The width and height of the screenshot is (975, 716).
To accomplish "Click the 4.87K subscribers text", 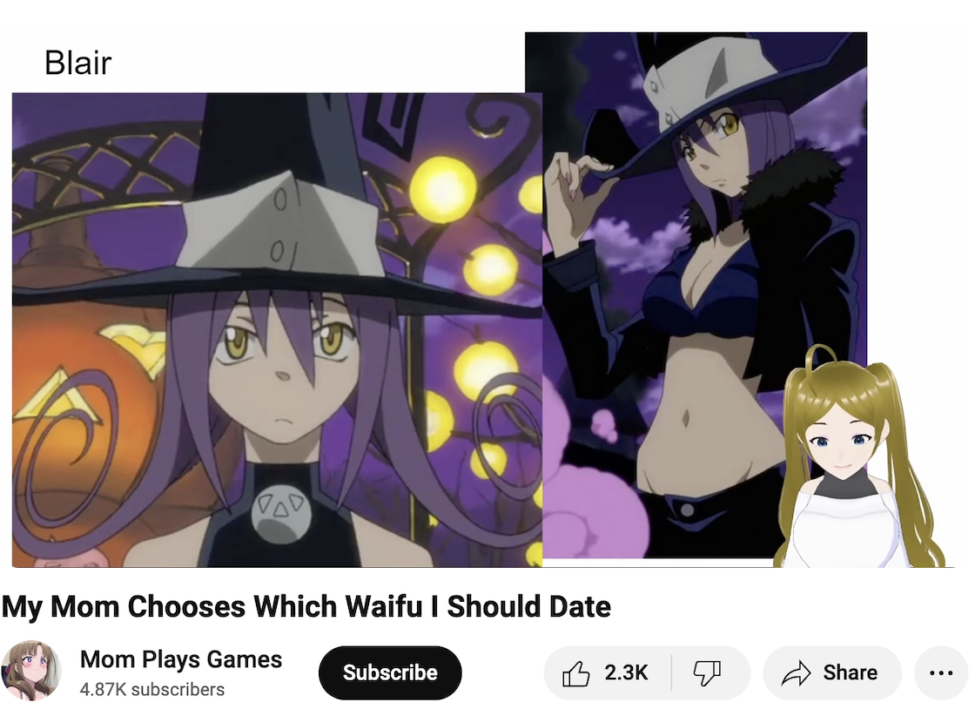I will 151,689.
